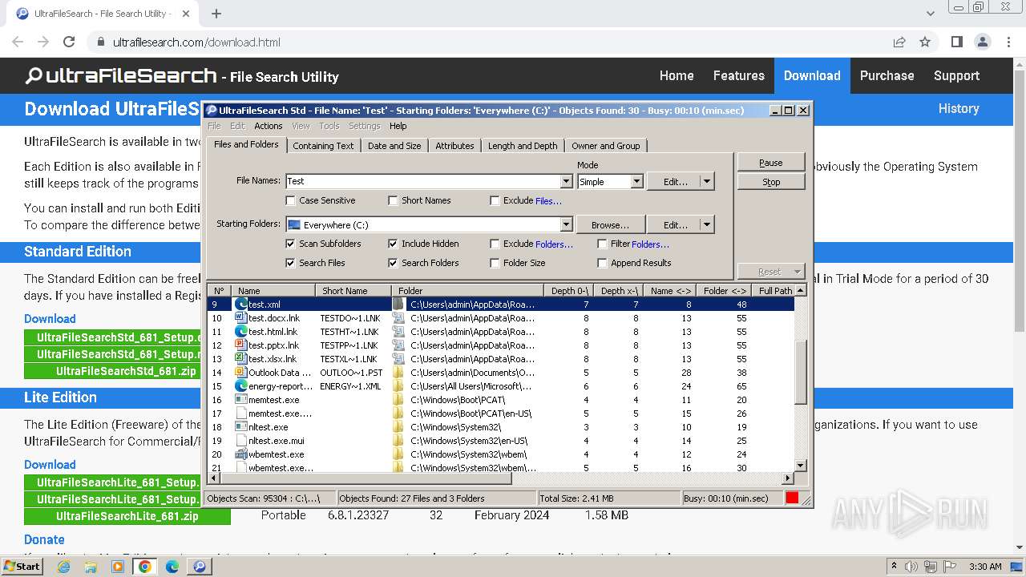Click folder icon for C:\Windows\System32\ row 18
1026x577 pixels.
click(x=398, y=427)
